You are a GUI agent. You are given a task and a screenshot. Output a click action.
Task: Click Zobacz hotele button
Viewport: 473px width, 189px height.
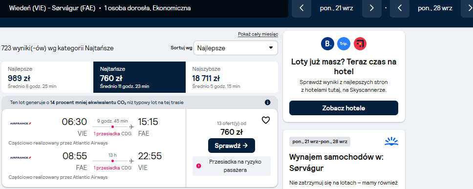[x=344, y=108]
